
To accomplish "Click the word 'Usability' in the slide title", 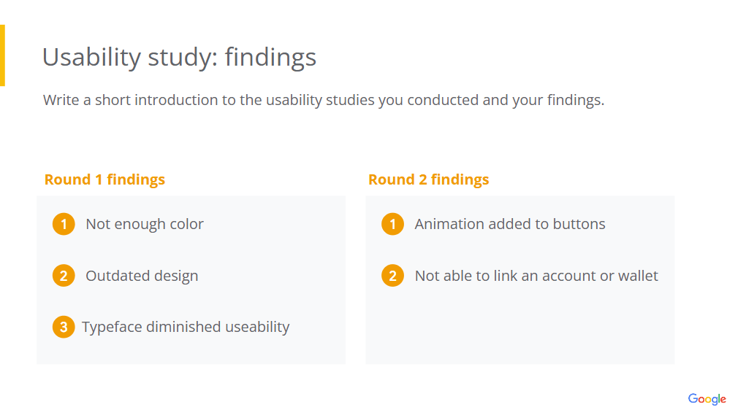I will click(91, 57).
